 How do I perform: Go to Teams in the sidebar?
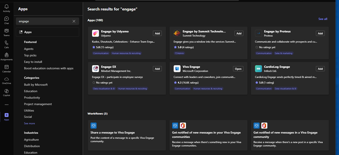[x=7, y=31]
